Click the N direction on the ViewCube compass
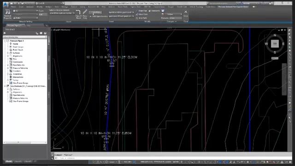295x166 pixels. pos(275,35)
